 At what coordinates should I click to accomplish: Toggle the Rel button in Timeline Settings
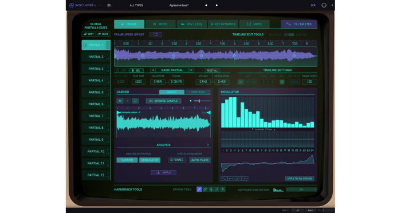282,82
